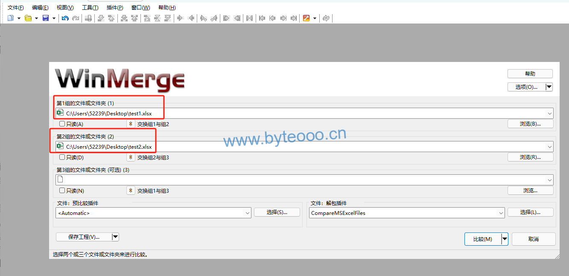Jump to Previous Difference toolbar icon
The image size is (569, 276).
click(111, 18)
